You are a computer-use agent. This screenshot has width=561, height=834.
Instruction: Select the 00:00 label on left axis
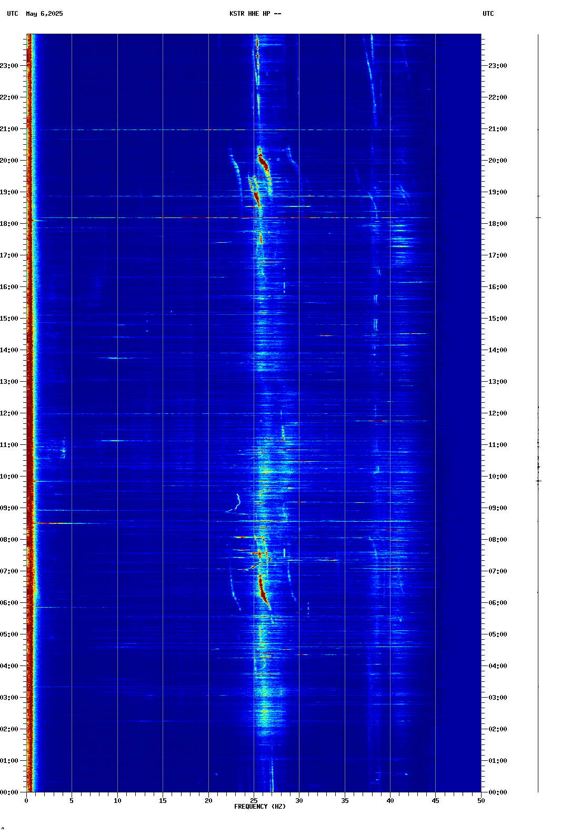[x=9, y=792]
